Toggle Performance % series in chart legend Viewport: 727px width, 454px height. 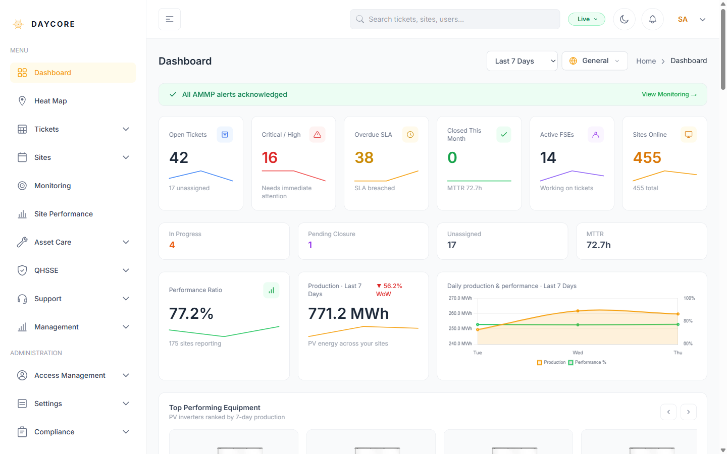click(587, 362)
